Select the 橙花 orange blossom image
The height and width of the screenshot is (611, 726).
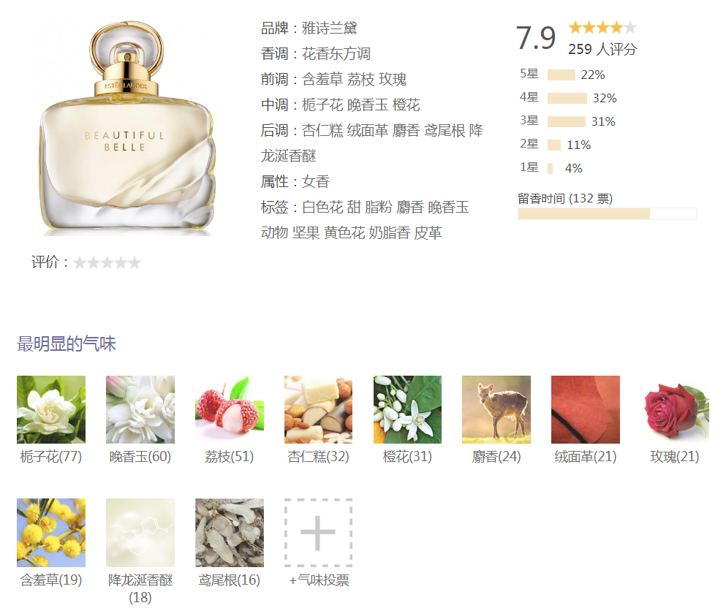(407, 409)
